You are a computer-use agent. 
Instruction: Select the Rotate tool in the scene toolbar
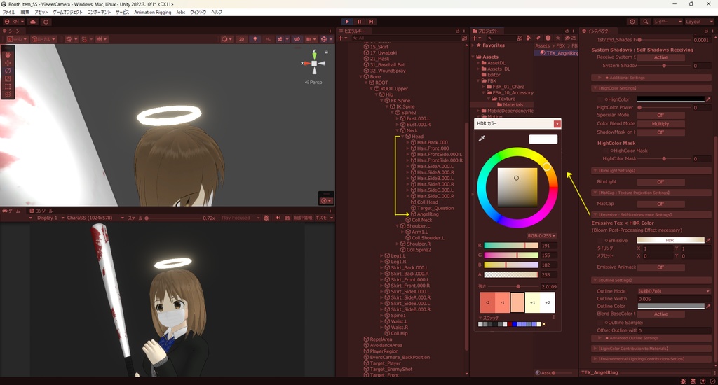8,71
